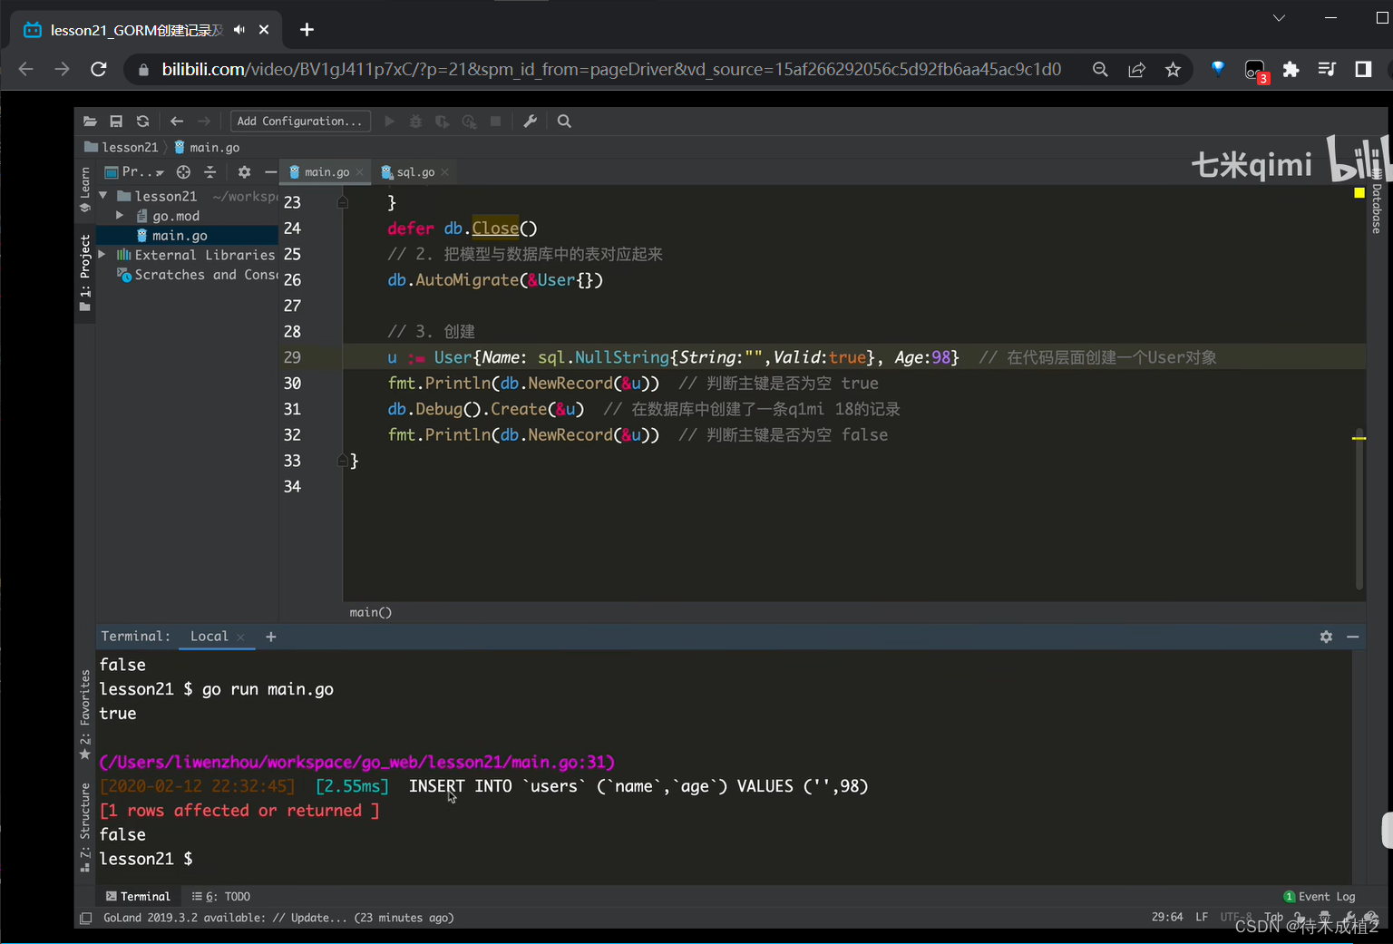1393x944 pixels.
Task: Click GoLand update available notification
Action: point(278,918)
